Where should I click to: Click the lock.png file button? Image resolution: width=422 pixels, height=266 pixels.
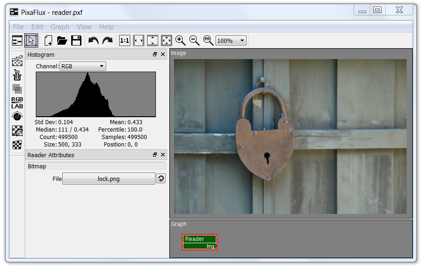point(108,179)
